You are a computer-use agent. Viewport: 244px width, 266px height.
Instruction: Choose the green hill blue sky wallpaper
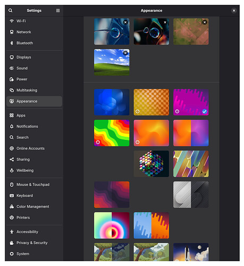point(112,62)
